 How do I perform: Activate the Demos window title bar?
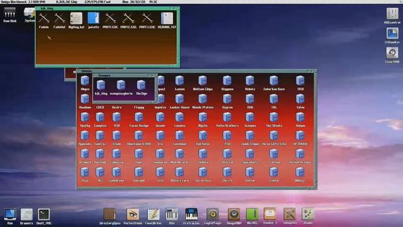(x=196, y=71)
